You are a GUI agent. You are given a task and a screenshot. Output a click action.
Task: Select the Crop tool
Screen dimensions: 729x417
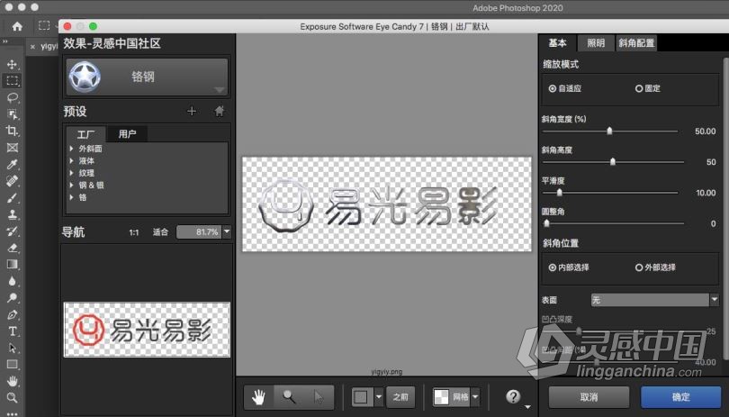12,131
